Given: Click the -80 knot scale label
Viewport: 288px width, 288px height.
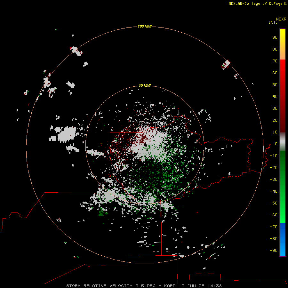Looking at the screenshot, I should pos(274,239).
